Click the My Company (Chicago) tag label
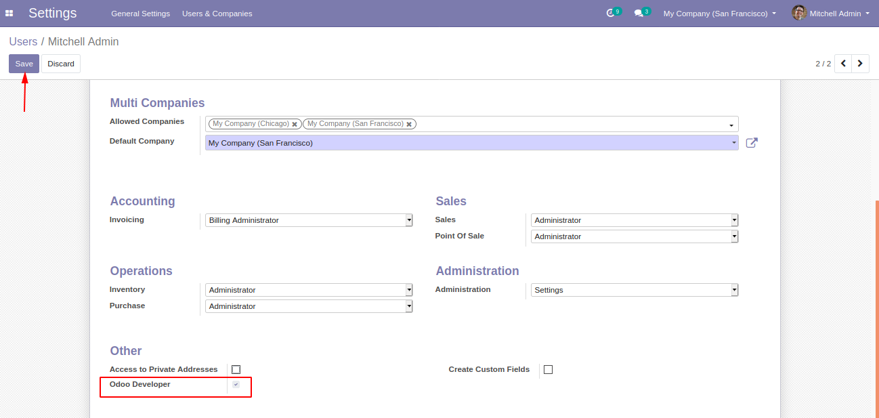The width and height of the screenshot is (879, 418). coord(251,124)
